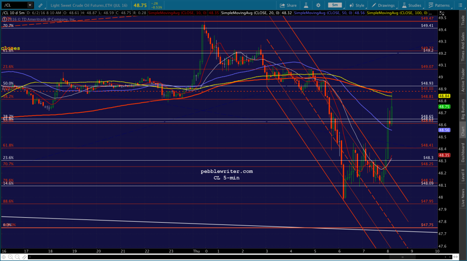Switch to the Trade side tab
Viewport: 467px width, 261px height.
(x=463, y=20)
